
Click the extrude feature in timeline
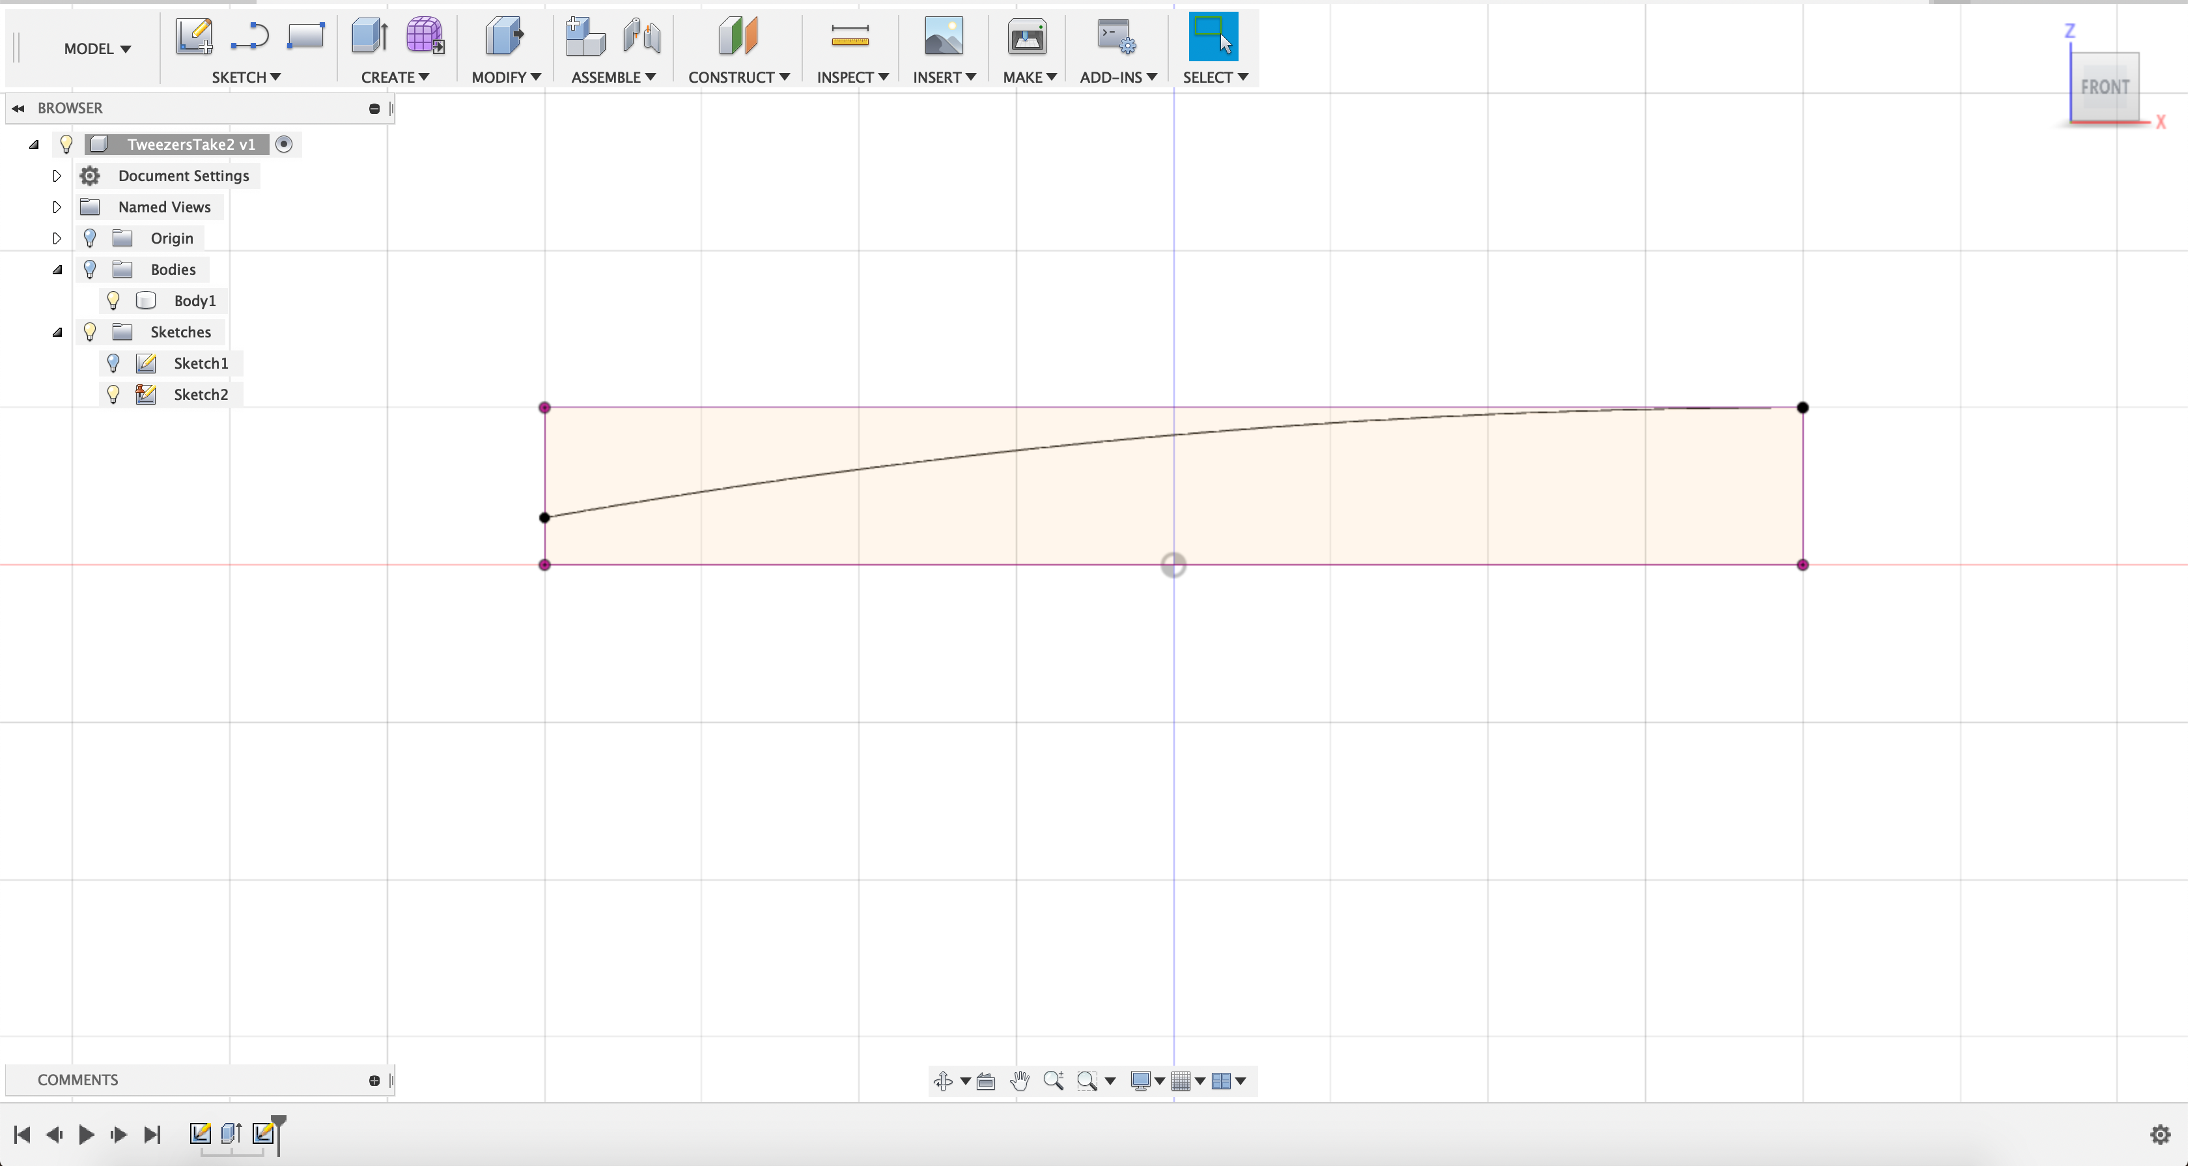point(231,1133)
